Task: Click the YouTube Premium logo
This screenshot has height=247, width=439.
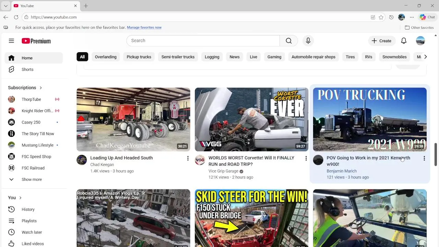Action: click(36, 41)
